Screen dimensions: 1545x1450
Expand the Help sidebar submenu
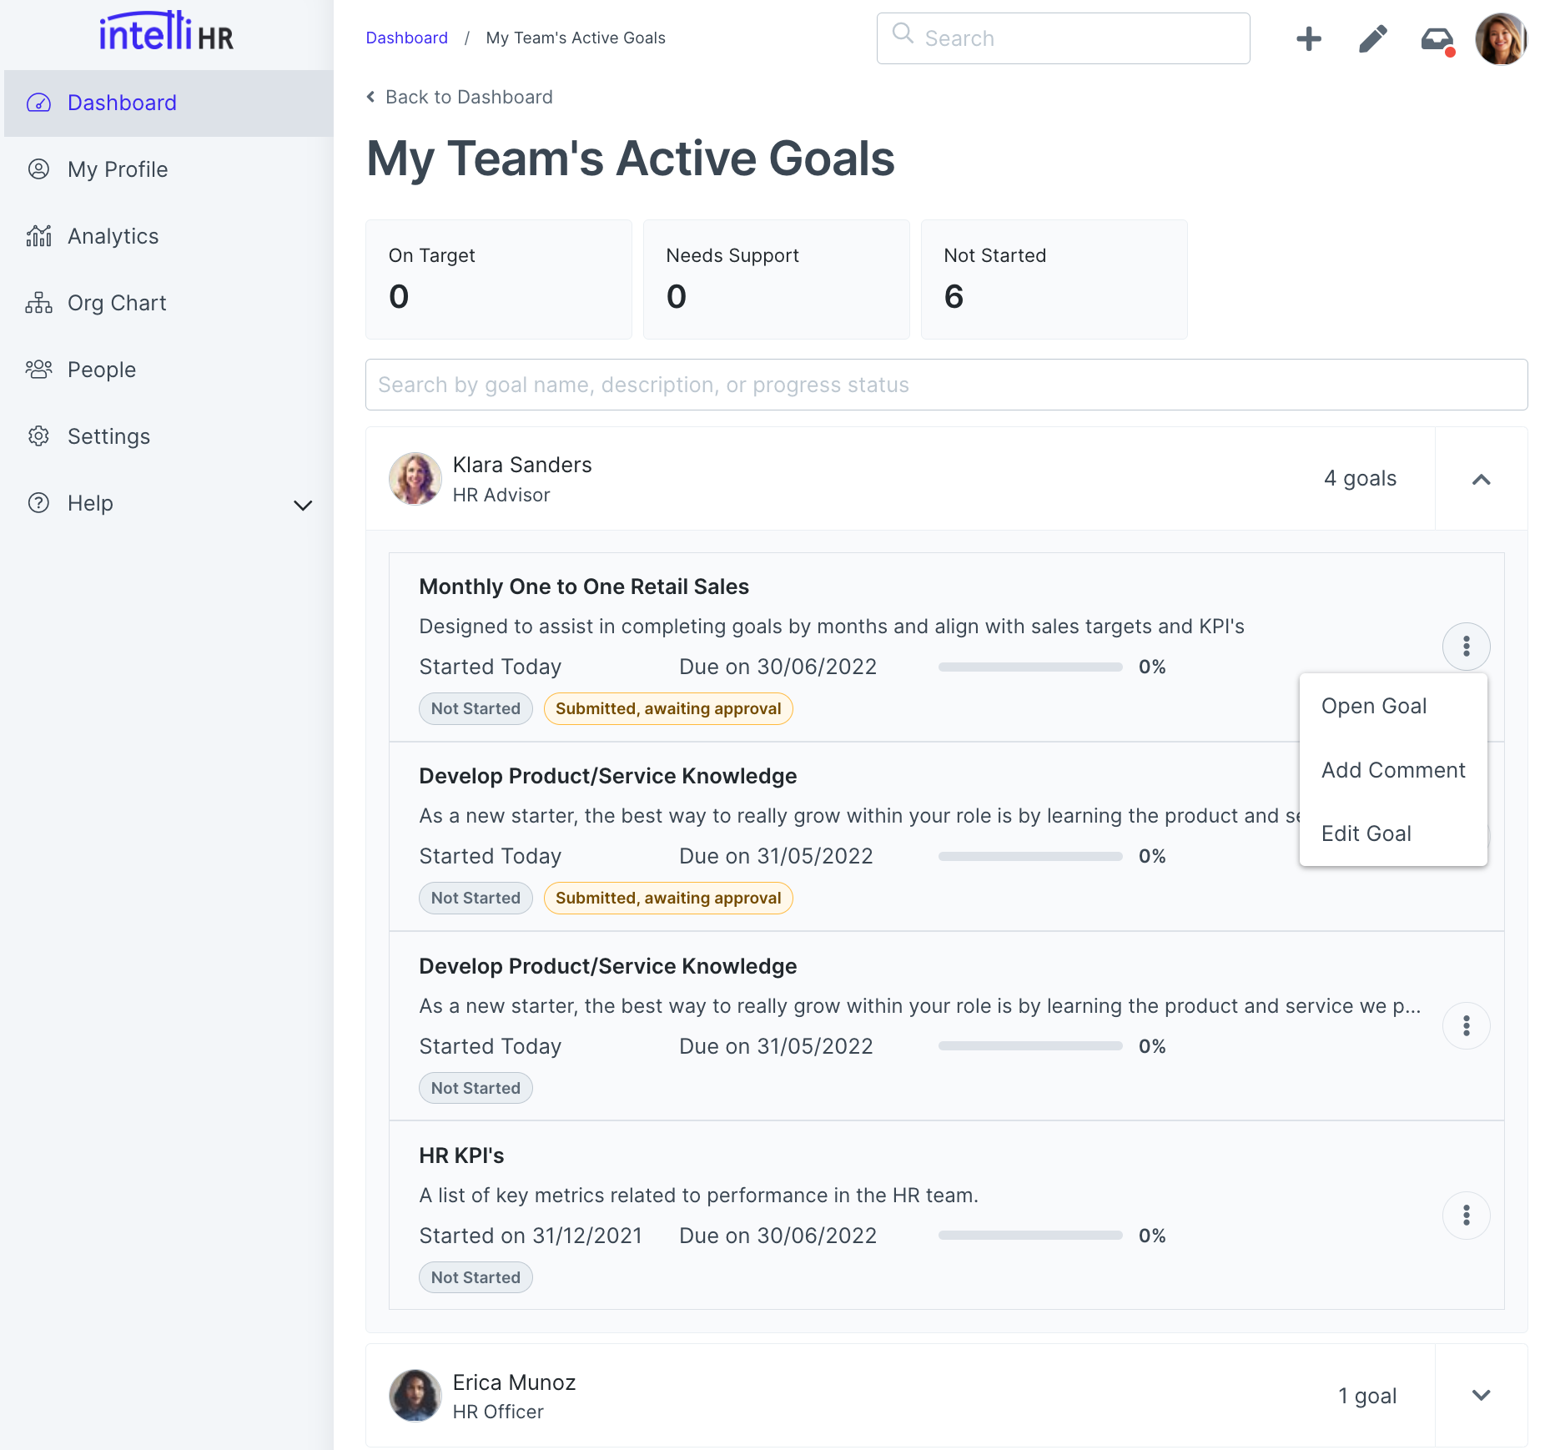point(303,505)
